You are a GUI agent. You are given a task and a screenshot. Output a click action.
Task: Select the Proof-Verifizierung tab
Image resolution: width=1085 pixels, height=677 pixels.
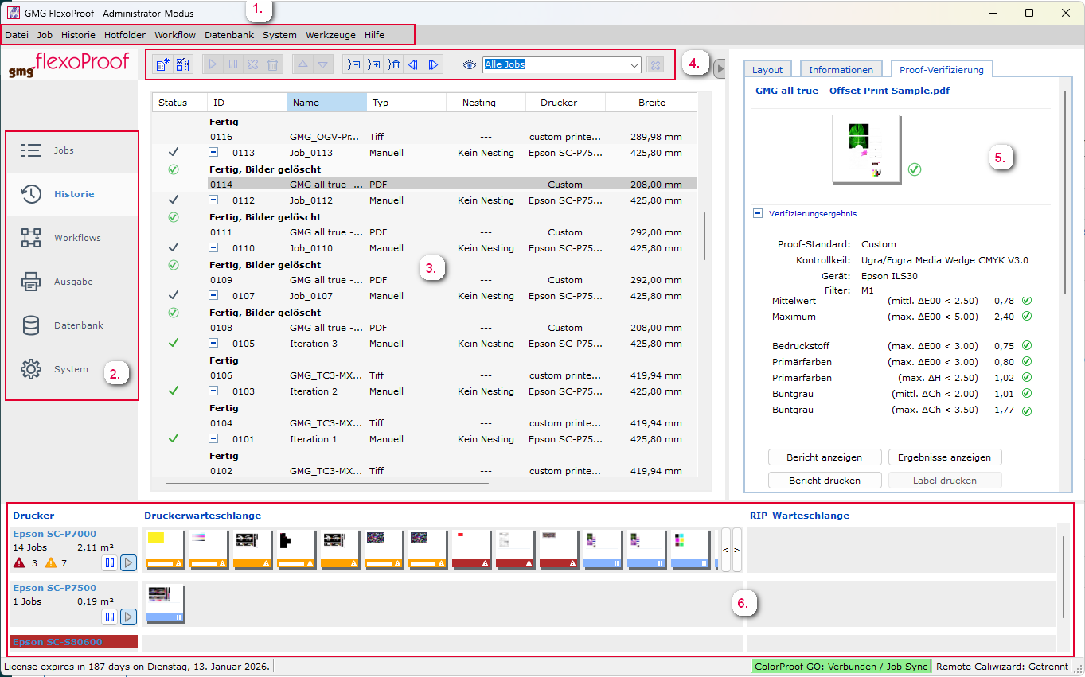point(942,69)
